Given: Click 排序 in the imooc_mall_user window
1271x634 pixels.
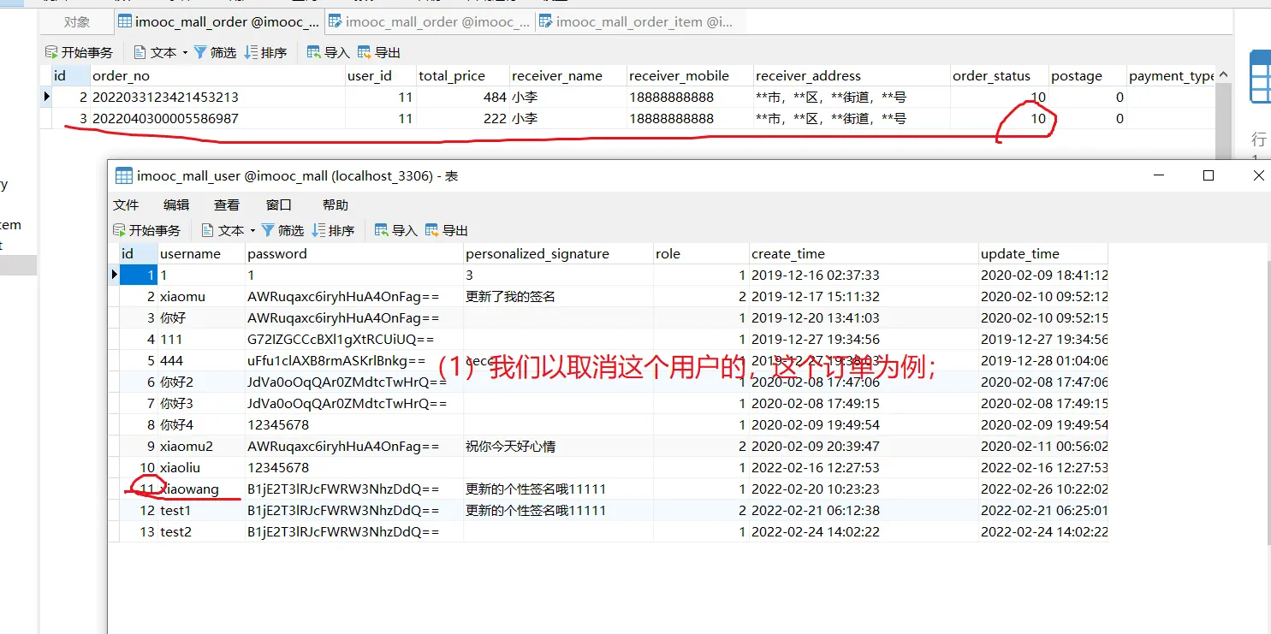Looking at the screenshot, I should tap(333, 230).
